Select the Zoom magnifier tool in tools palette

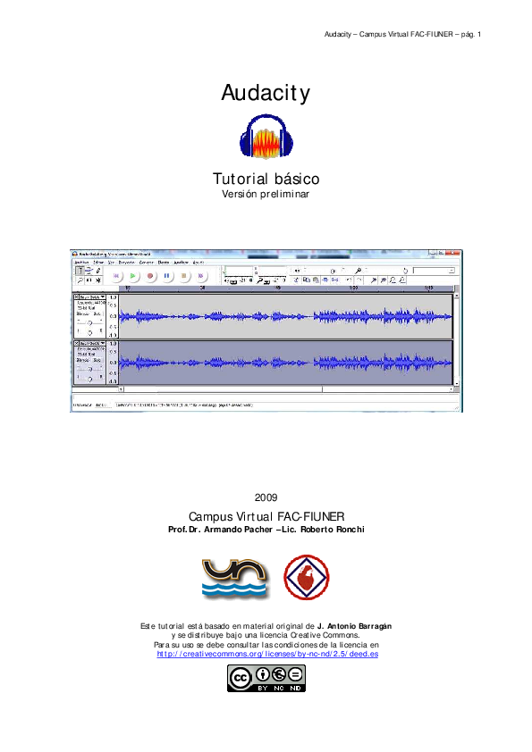coord(80,280)
